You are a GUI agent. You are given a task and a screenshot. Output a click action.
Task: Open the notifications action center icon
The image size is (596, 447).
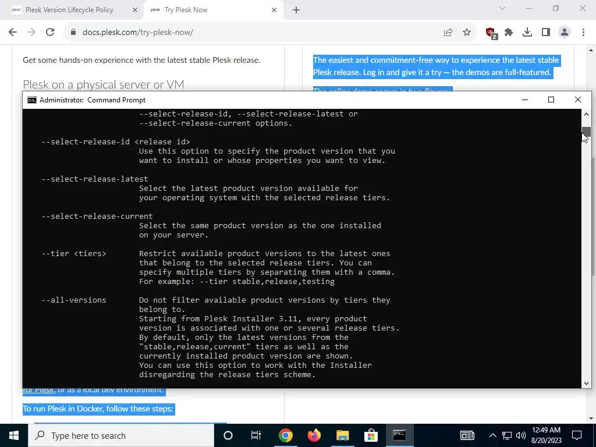[x=577, y=435]
